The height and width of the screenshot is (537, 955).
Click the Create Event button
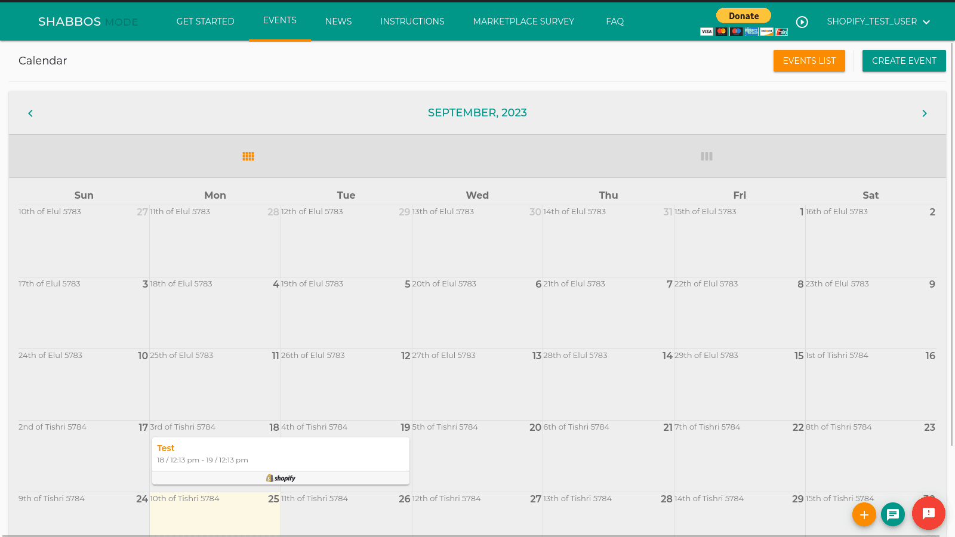904,61
